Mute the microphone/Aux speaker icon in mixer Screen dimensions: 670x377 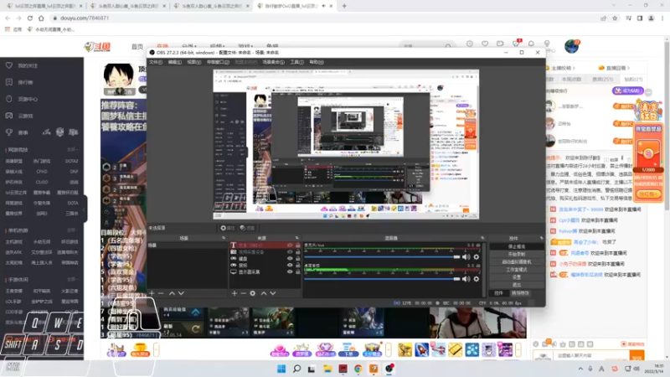[x=466, y=257]
